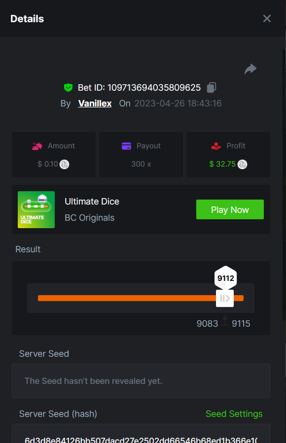
Task: Click the Play Now button
Action: 230,209
